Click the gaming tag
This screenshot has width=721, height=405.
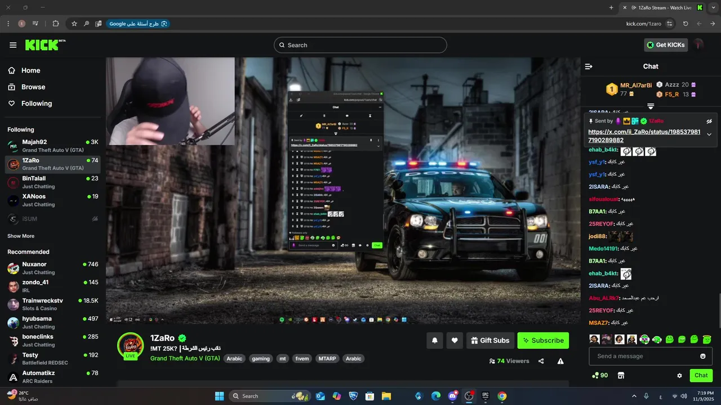(261, 359)
